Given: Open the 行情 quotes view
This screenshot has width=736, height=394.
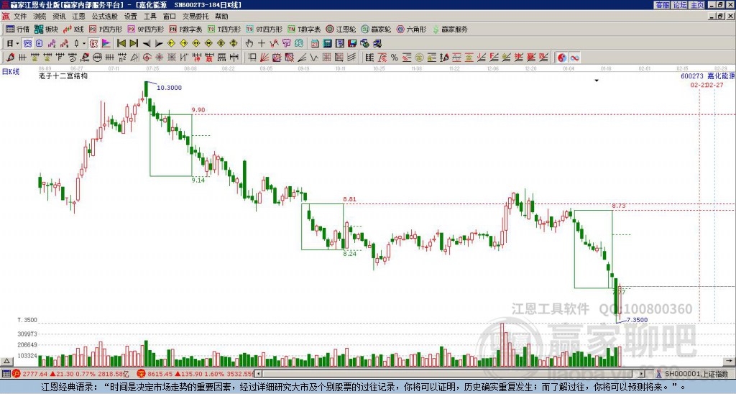Looking at the screenshot, I should 18,29.
